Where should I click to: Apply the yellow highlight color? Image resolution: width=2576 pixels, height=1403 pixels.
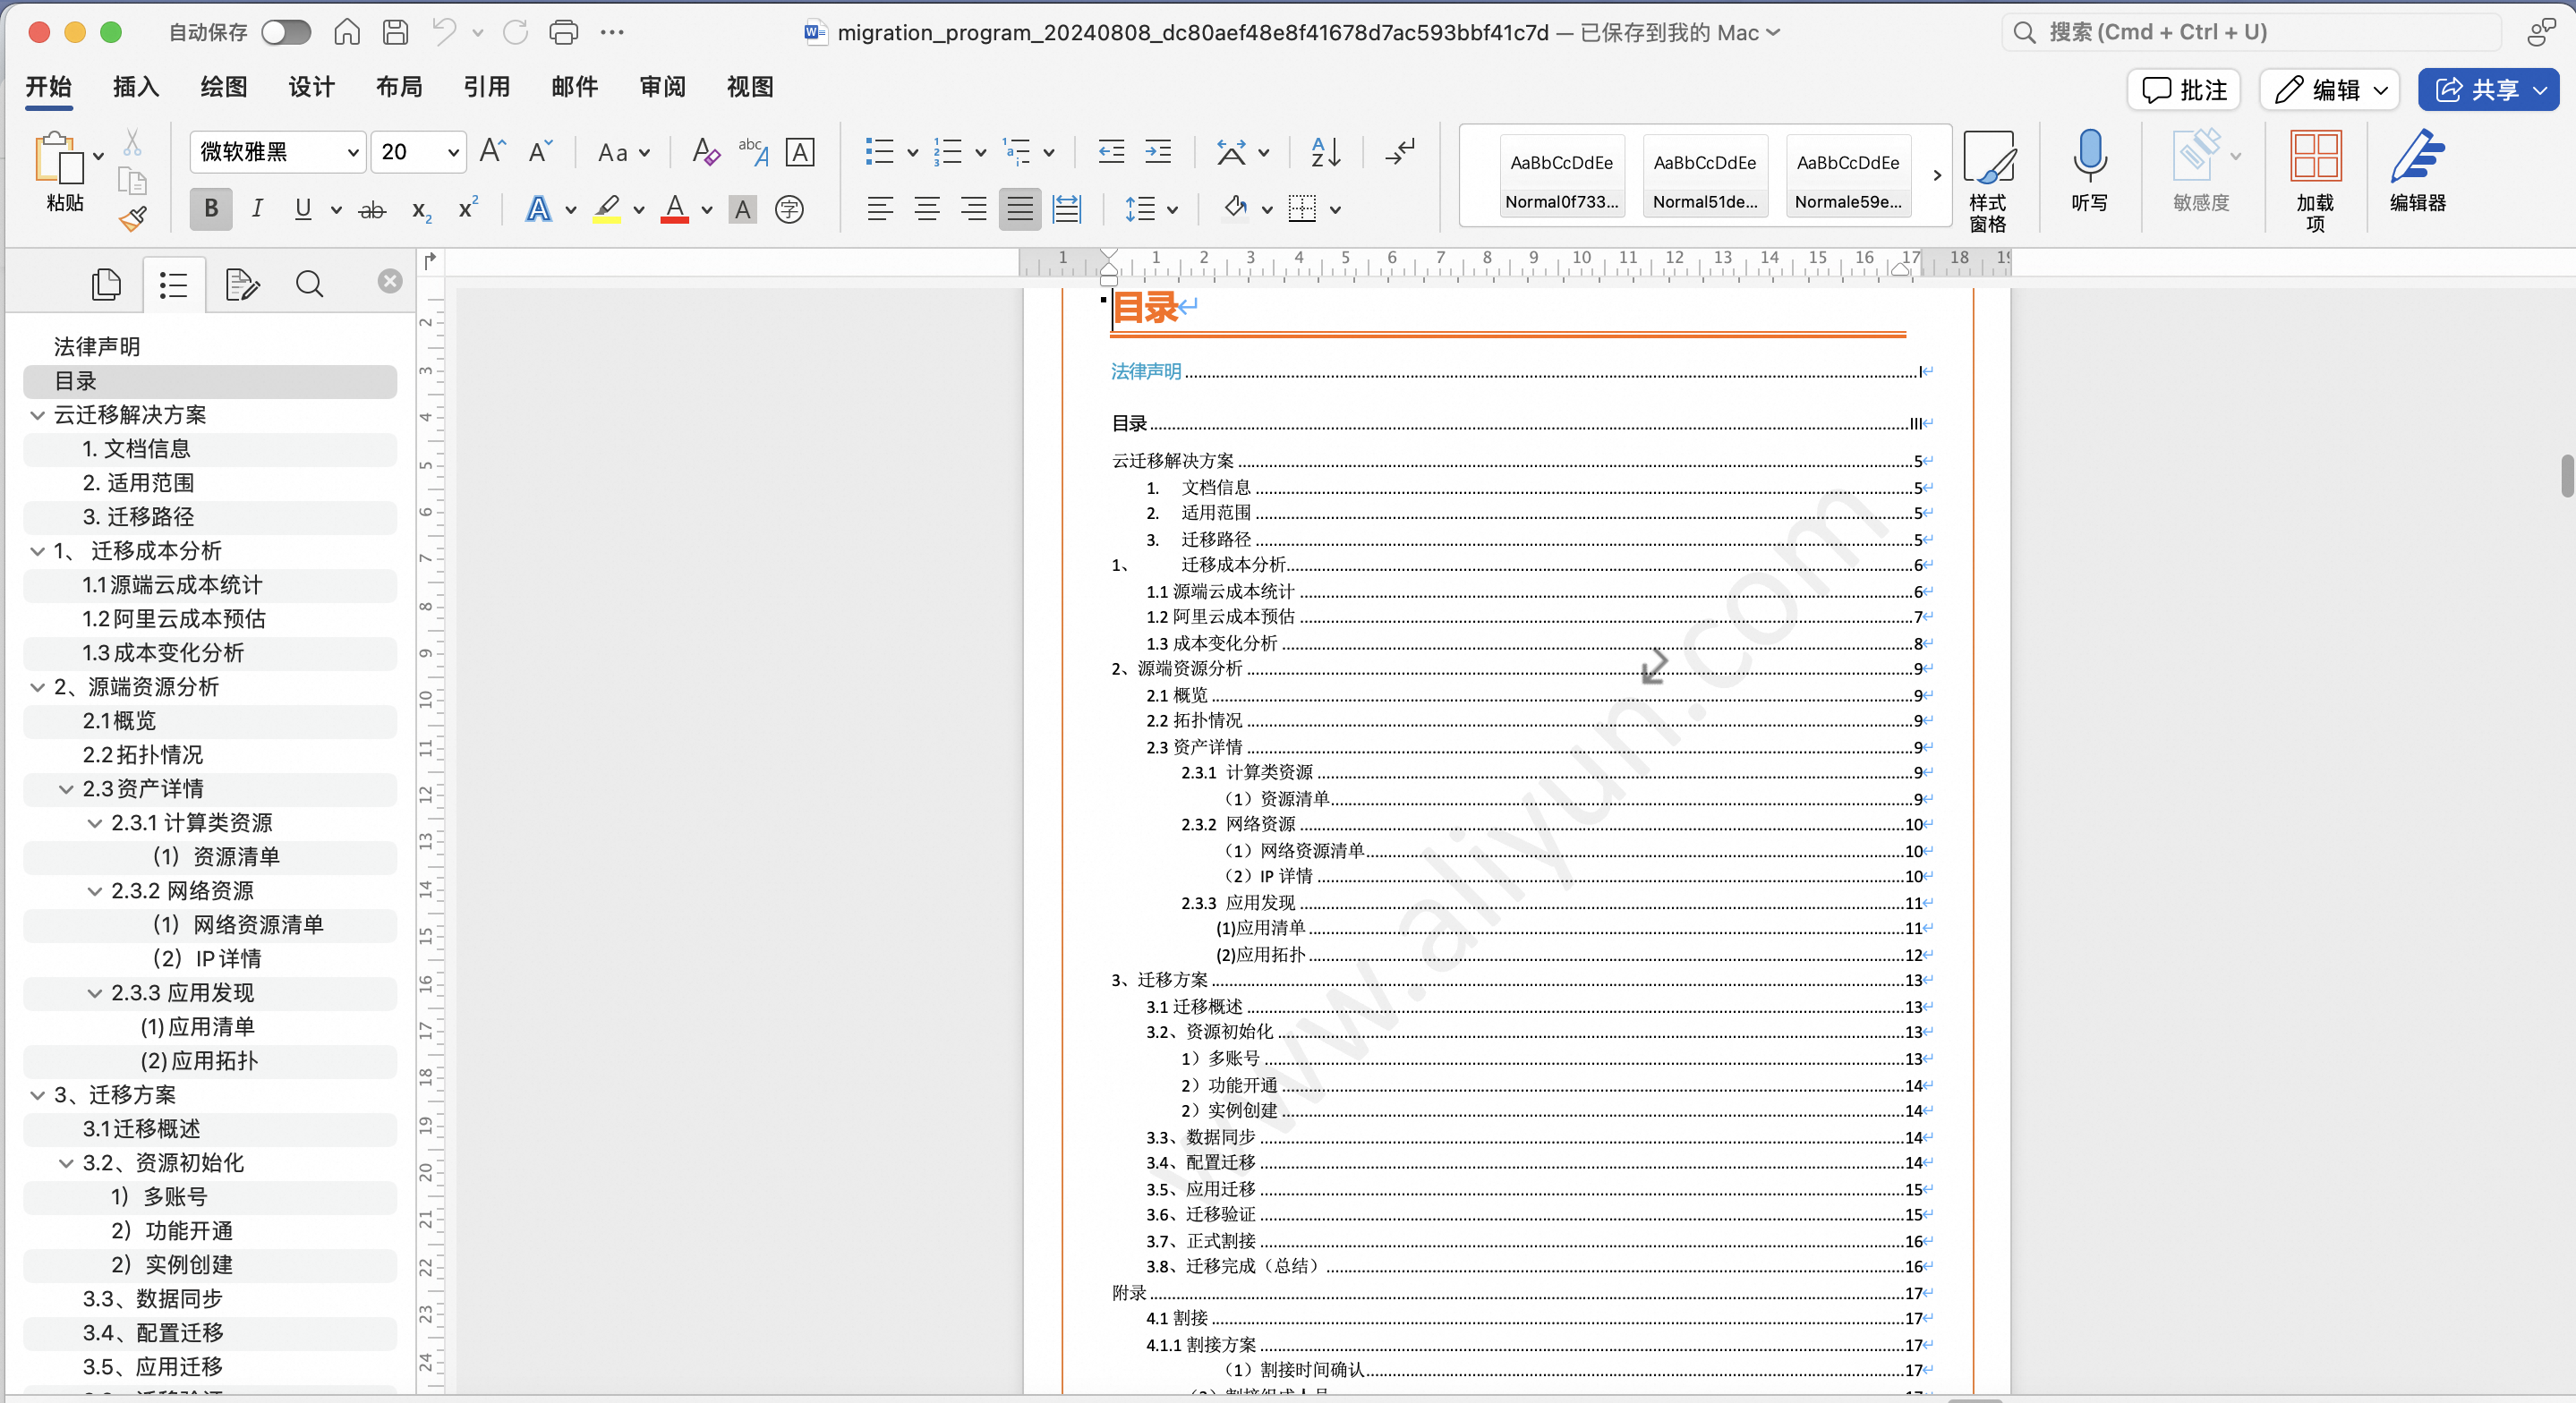coord(607,209)
